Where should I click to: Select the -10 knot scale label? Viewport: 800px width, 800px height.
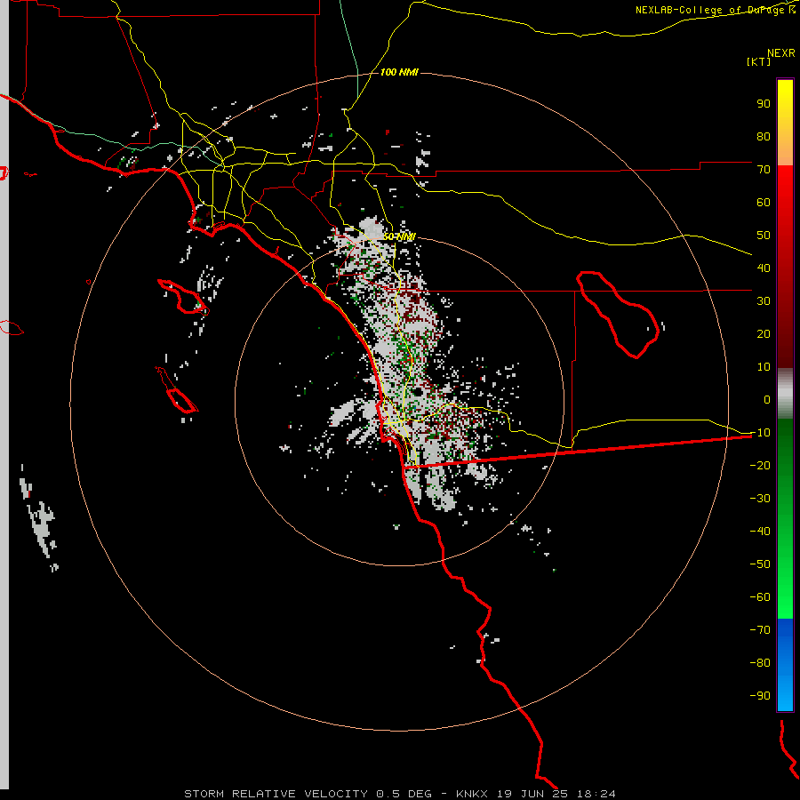coord(760,433)
